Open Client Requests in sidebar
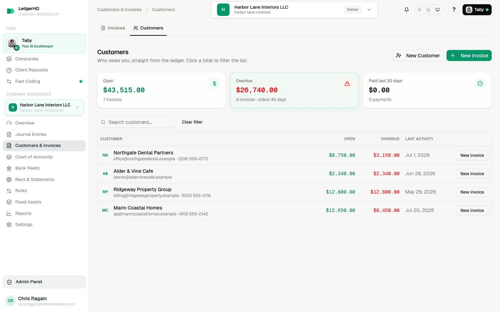This screenshot has height=312, width=500. [44, 70]
